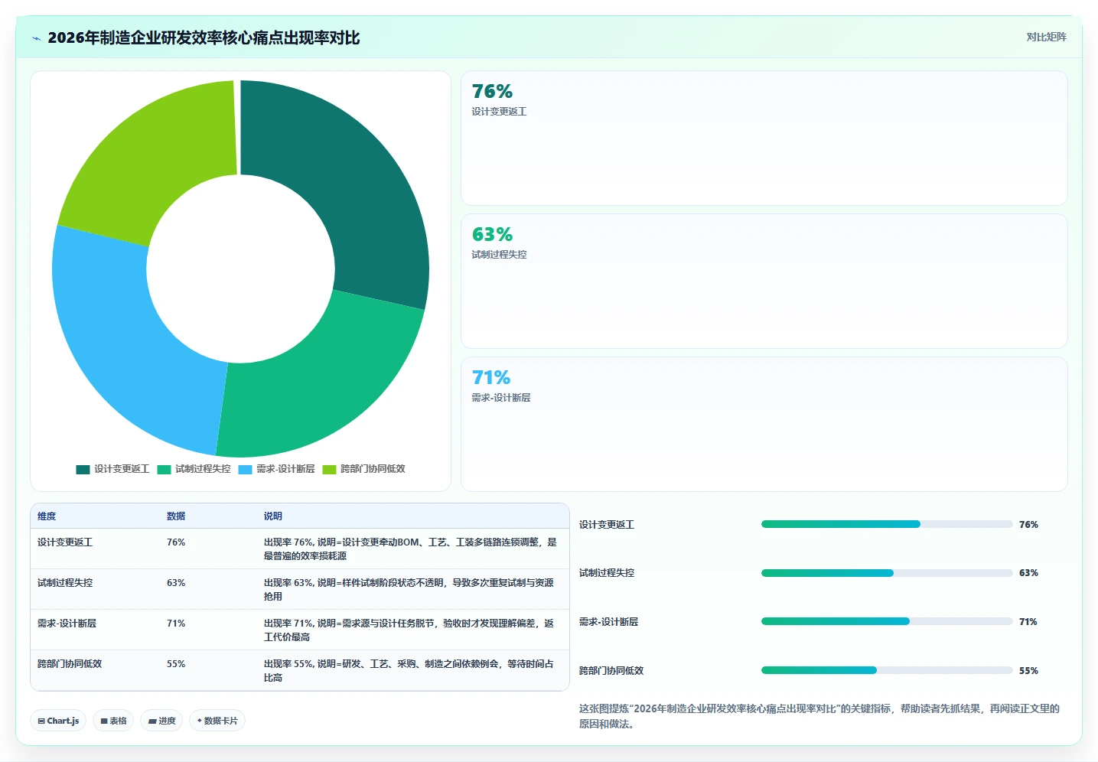The height and width of the screenshot is (762, 1098).
Task: Open the 71% 需求-设计断层 card
Action: (x=764, y=424)
